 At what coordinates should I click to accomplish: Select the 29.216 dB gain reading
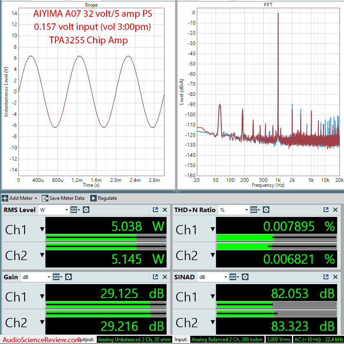(x=132, y=326)
